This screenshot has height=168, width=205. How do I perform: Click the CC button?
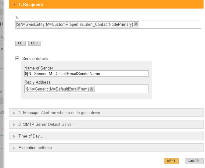coord(20,43)
